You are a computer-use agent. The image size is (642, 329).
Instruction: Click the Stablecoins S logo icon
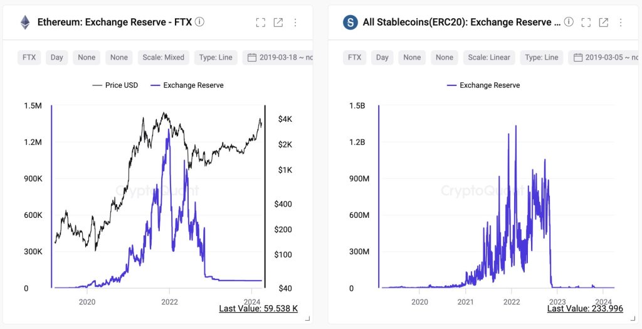(x=350, y=23)
